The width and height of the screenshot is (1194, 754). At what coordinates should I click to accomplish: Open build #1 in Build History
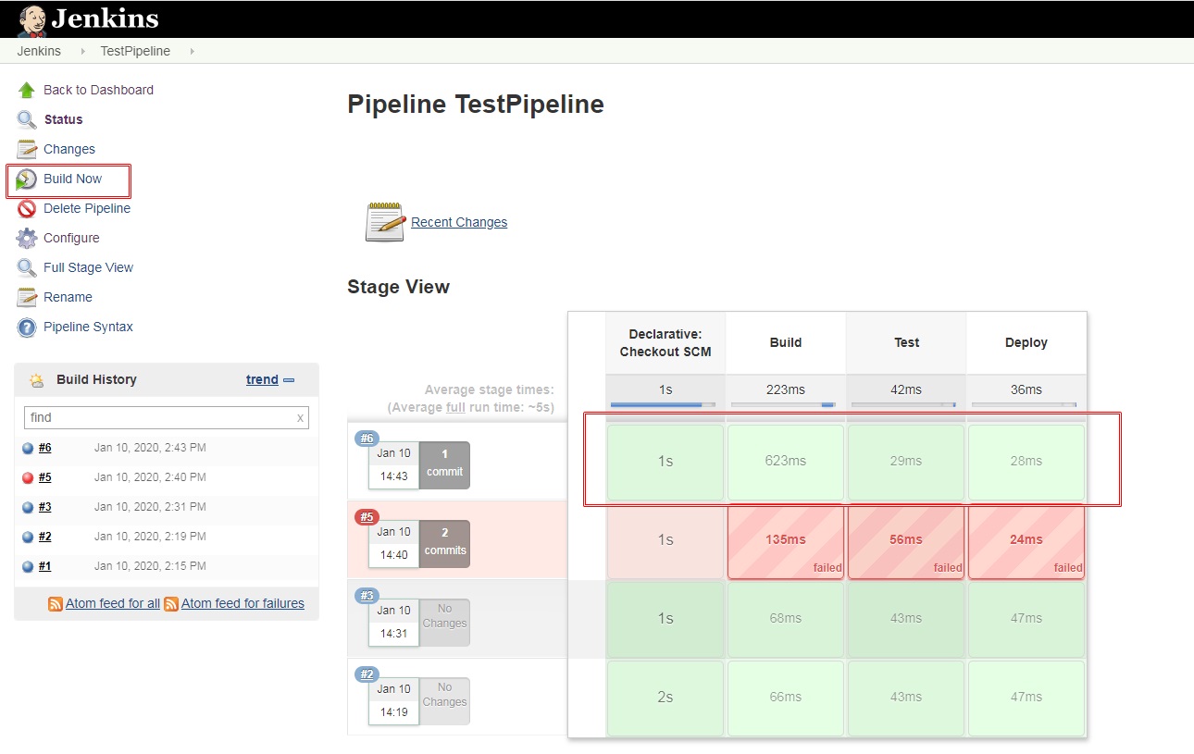[x=45, y=566]
